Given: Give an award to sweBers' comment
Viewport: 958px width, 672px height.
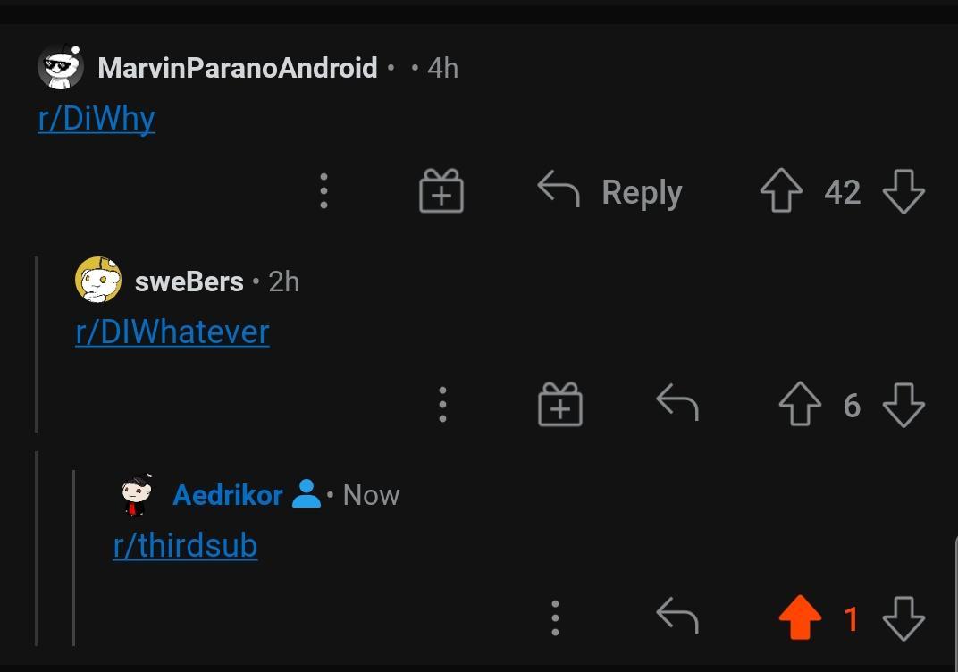Looking at the screenshot, I should pos(559,404).
